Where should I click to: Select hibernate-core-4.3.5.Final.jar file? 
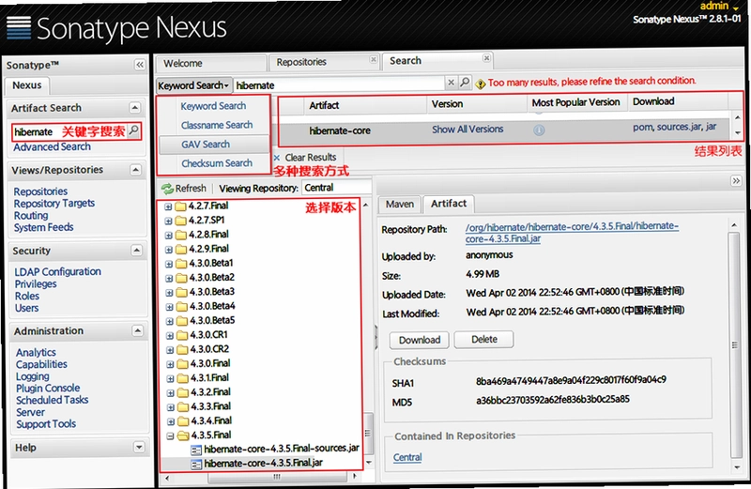(x=264, y=463)
